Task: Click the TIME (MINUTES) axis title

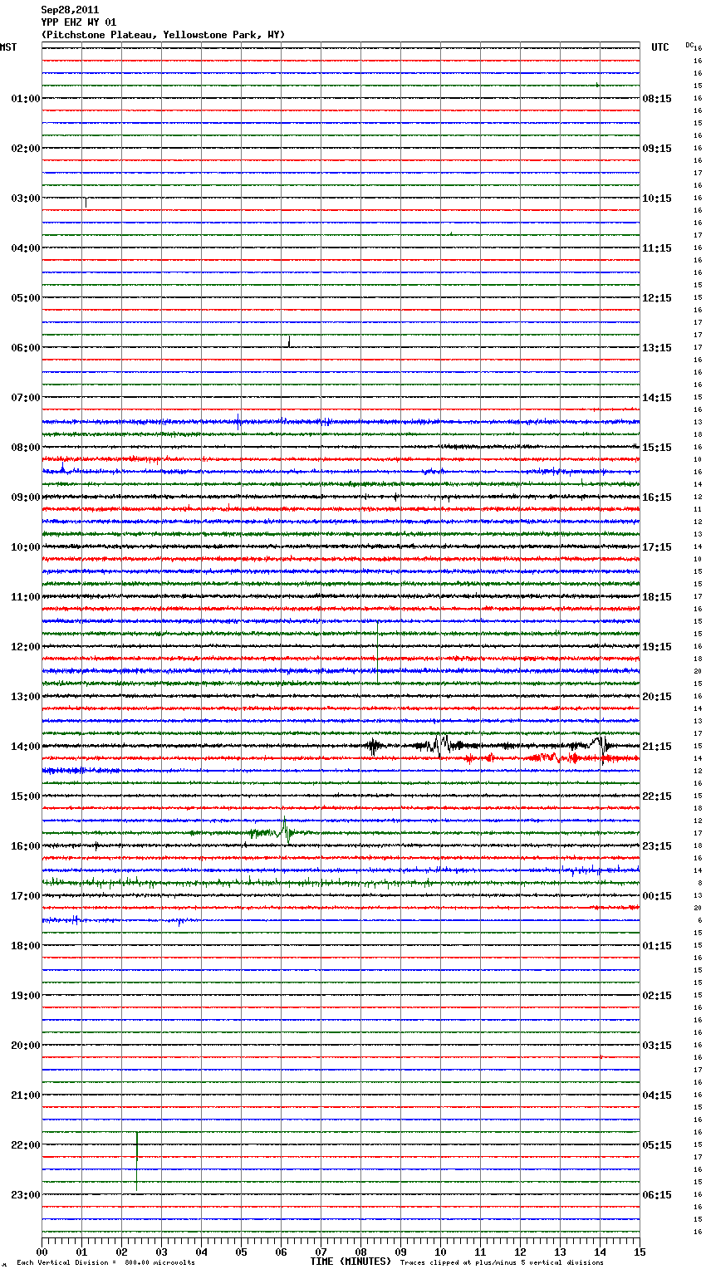Action: tap(351, 1262)
